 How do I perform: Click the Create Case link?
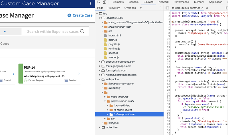click(x=82, y=15)
